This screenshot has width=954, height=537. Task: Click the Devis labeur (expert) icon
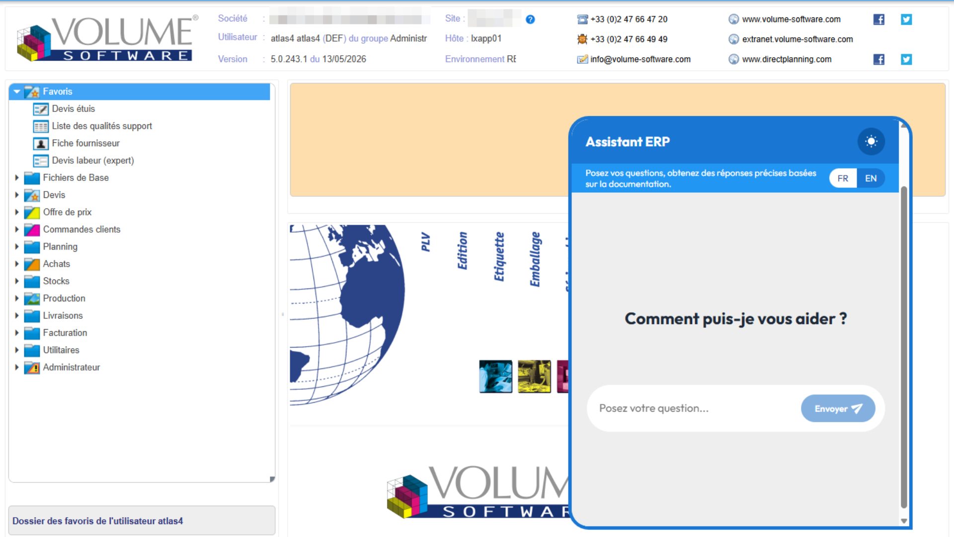pos(41,161)
